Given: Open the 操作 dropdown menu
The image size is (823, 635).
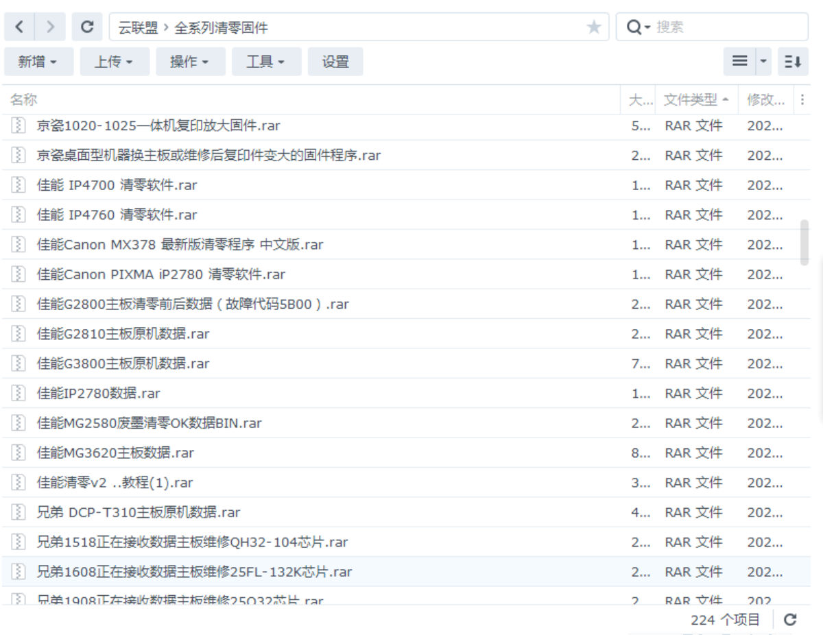Looking at the screenshot, I should coord(189,62).
